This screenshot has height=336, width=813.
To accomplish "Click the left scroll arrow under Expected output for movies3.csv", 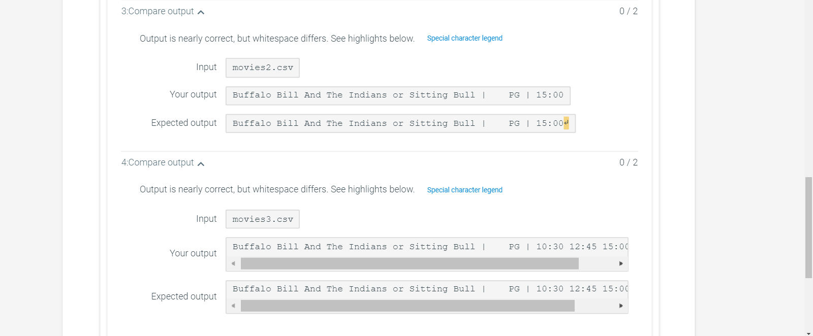I will point(233,306).
